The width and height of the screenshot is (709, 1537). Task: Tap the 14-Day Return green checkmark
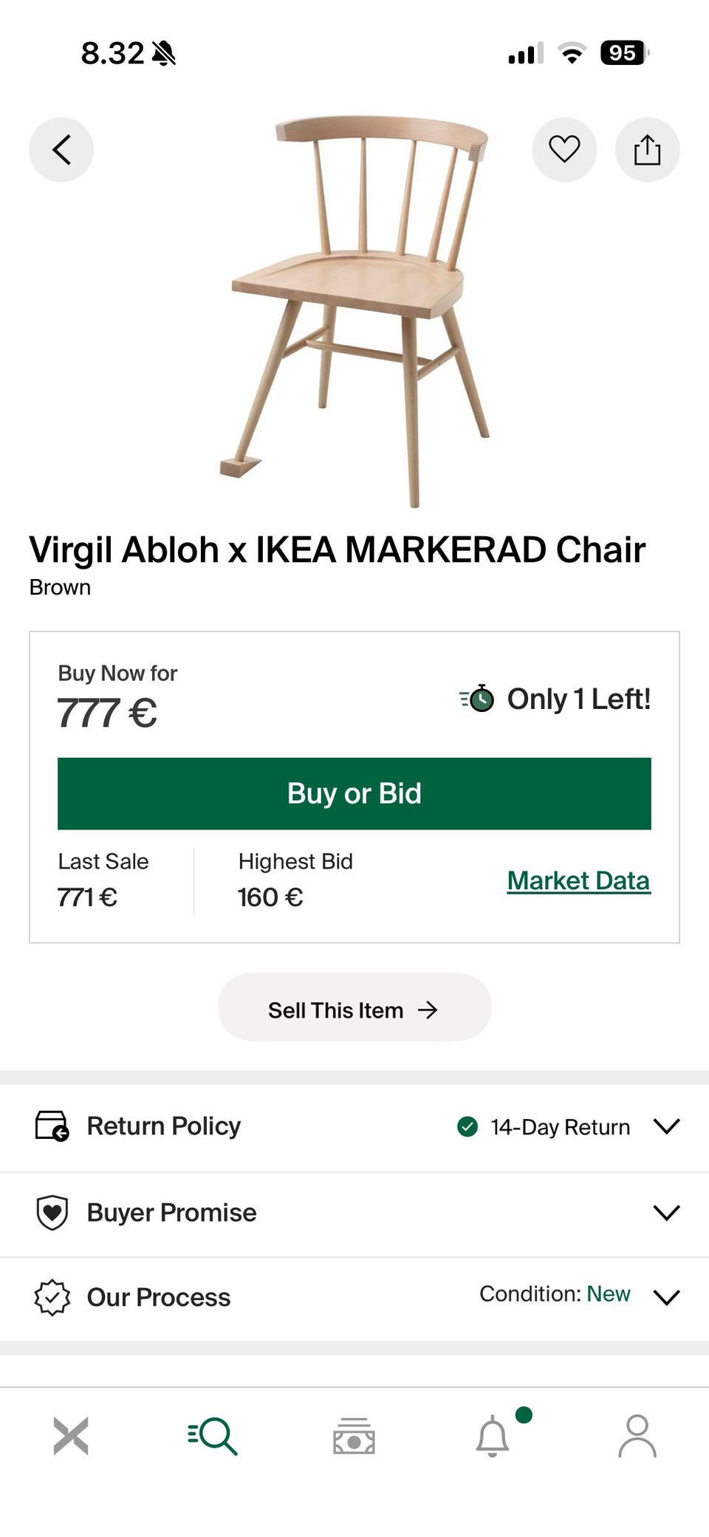467,1126
